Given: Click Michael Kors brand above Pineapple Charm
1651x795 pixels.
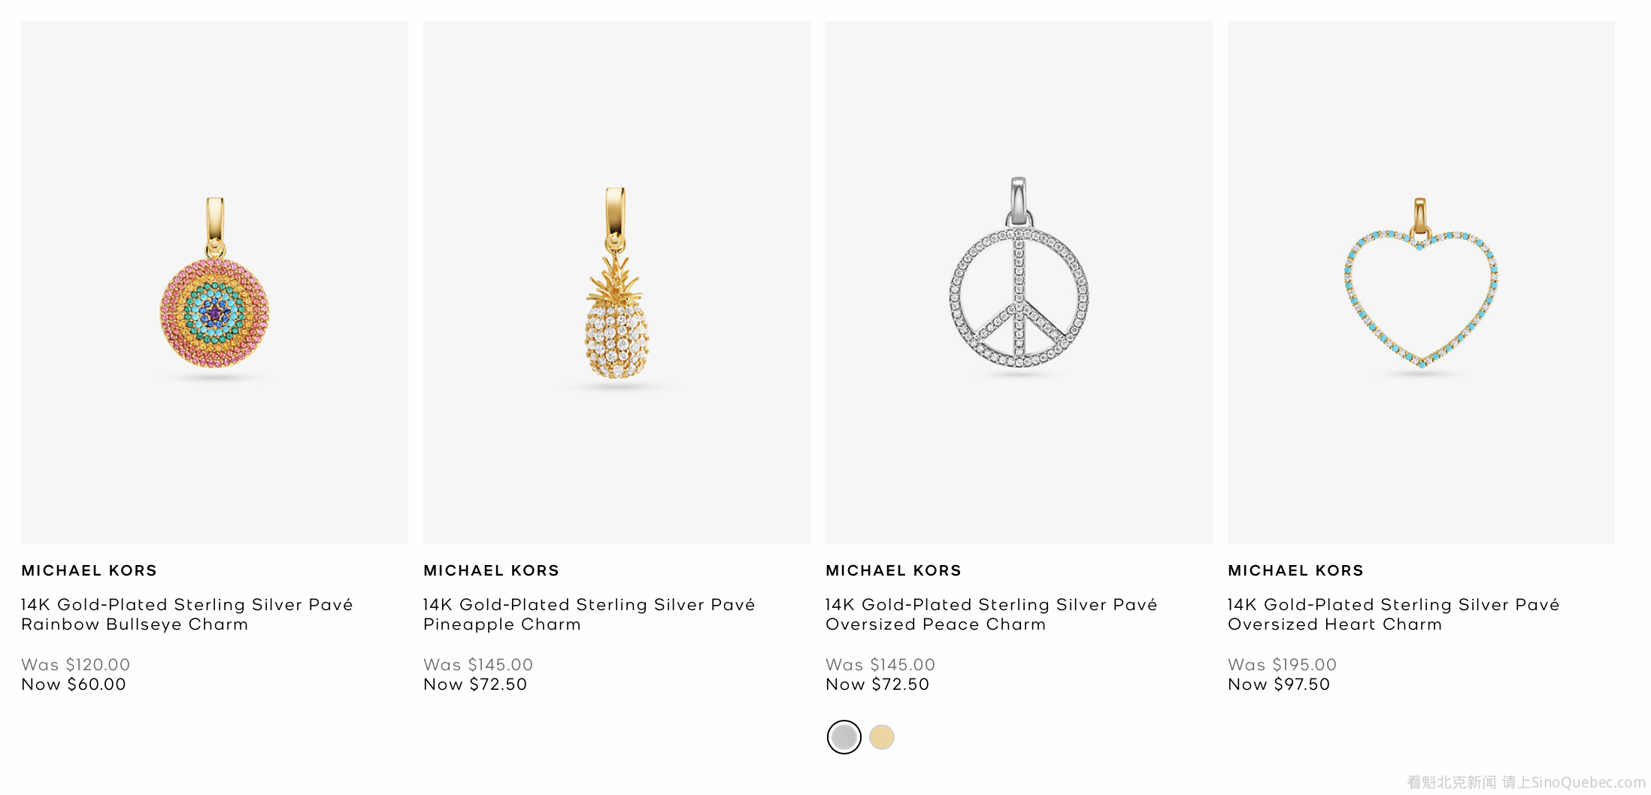Looking at the screenshot, I should [x=491, y=570].
